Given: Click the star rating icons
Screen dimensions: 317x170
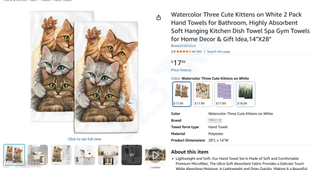Looking at the screenshot, I should [x=184, y=51].
